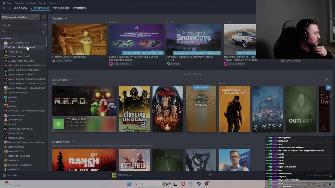Open OBS Studio from taskbar
Screen dimensions: 335x188
point(206,184)
